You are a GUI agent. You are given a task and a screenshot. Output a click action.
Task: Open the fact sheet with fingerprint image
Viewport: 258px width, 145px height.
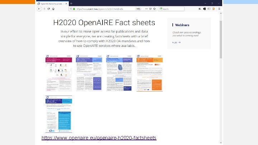pyautogui.click(x=119, y=73)
